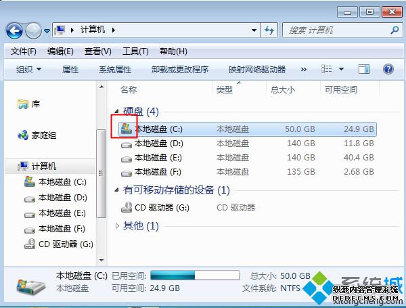Open 本地磁盘 (D:) in navigation tree
This screenshot has width=406, height=308.
pos(62,198)
